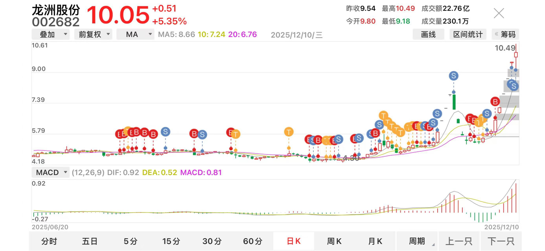Switch to the 五日 tab
Screen dimensions: 545x251
(x=90, y=241)
